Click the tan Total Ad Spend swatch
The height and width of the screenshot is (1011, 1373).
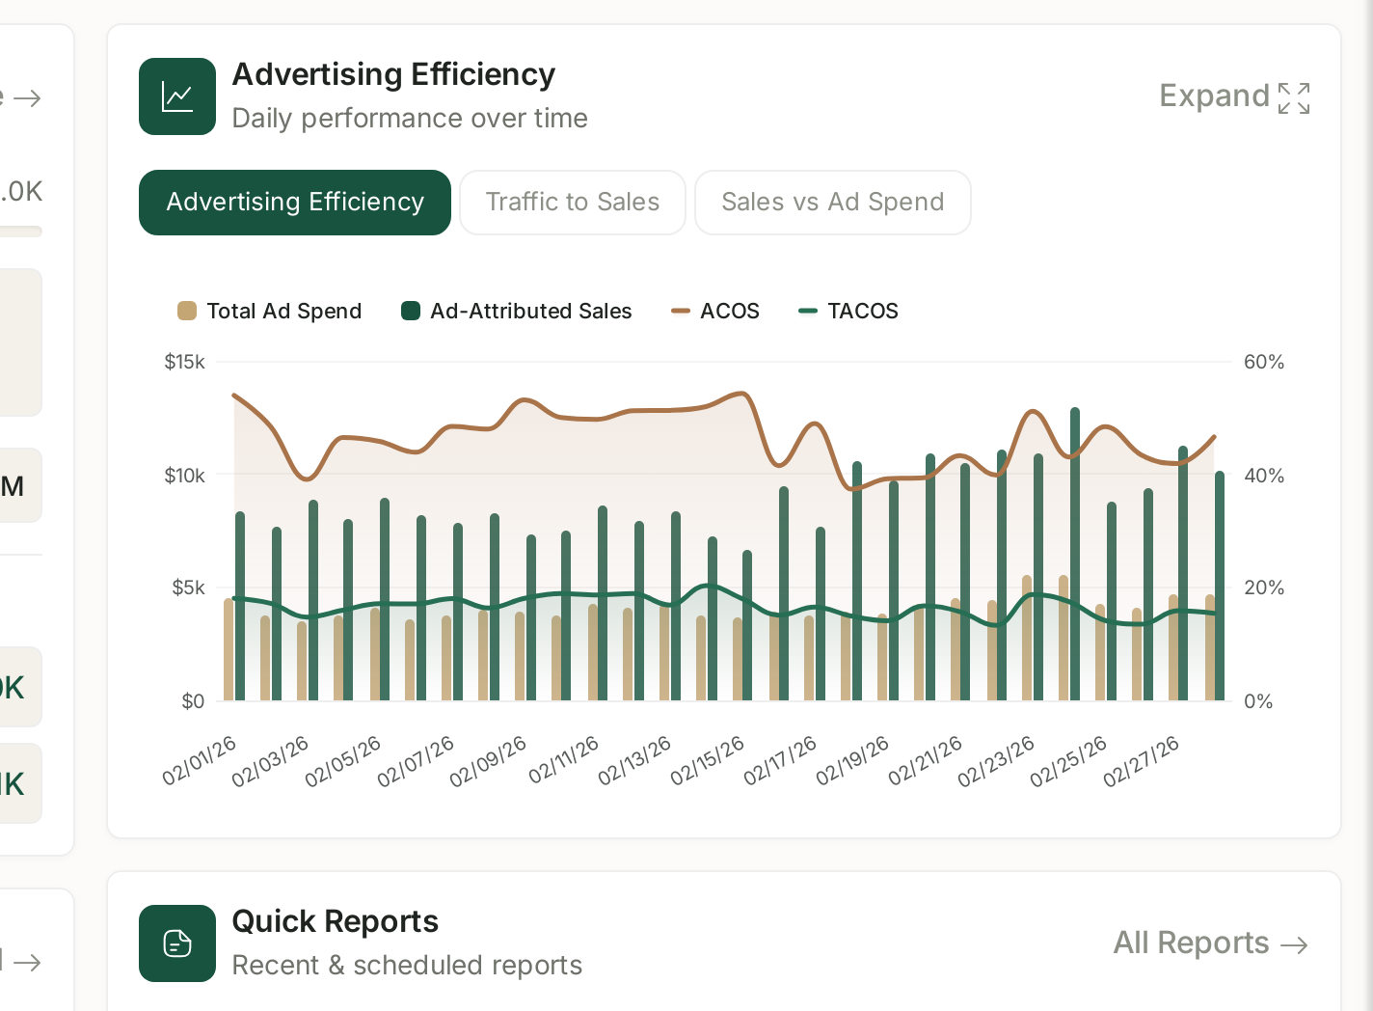tap(187, 311)
